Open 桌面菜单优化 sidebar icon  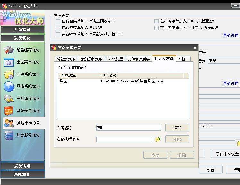click(9, 62)
